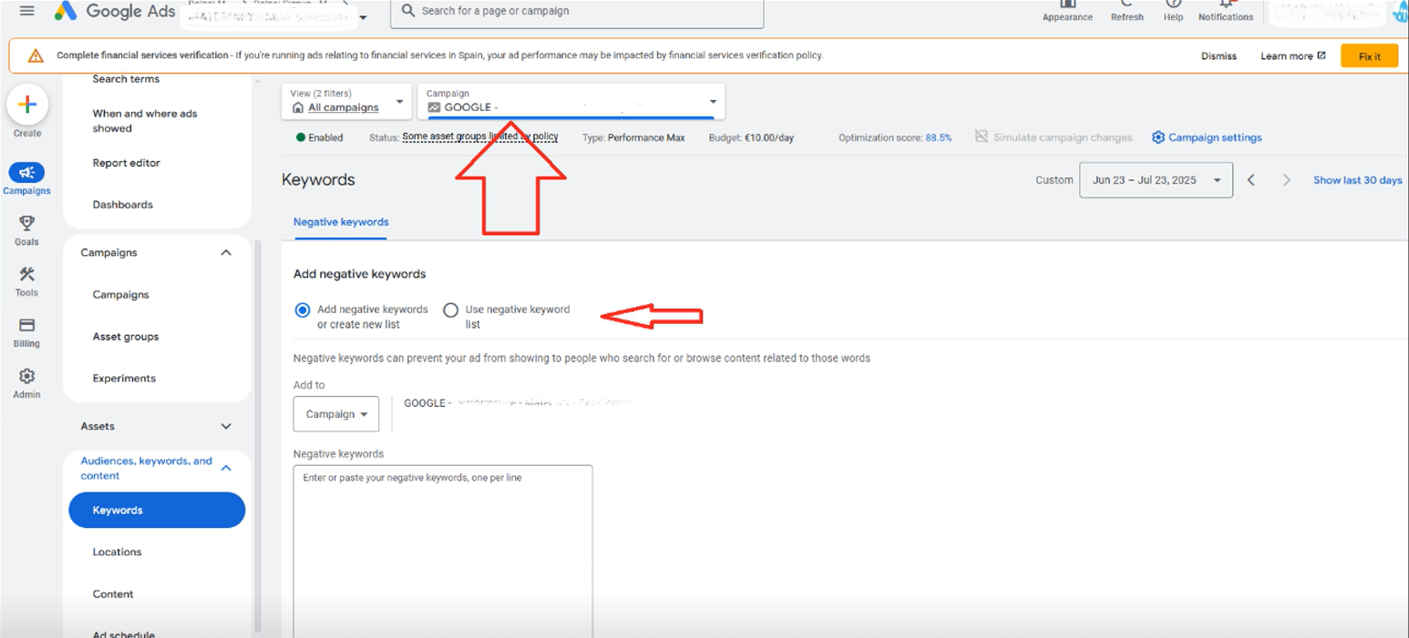Open the date range Jun 23 – Jul 23 dropdown
Viewport: 1409px width, 638px height.
(1156, 180)
